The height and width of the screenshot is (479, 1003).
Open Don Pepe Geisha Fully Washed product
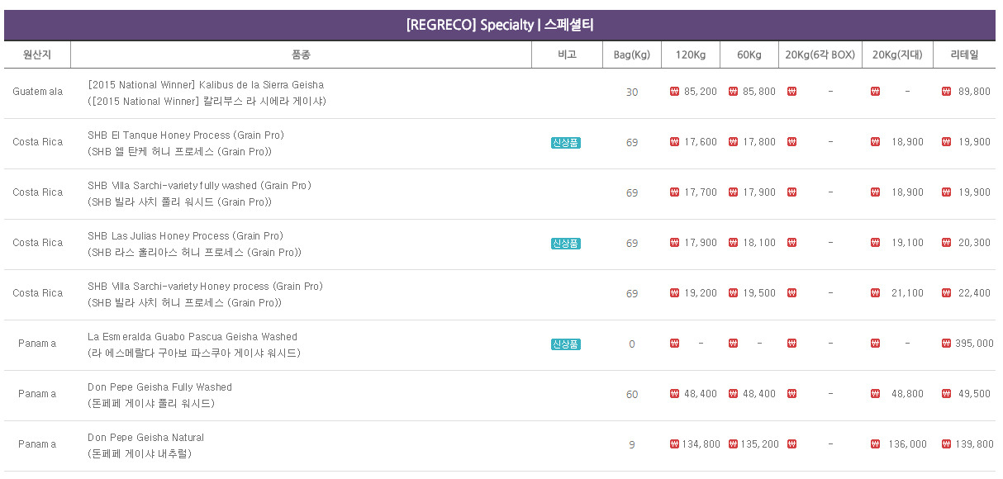tap(159, 387)
